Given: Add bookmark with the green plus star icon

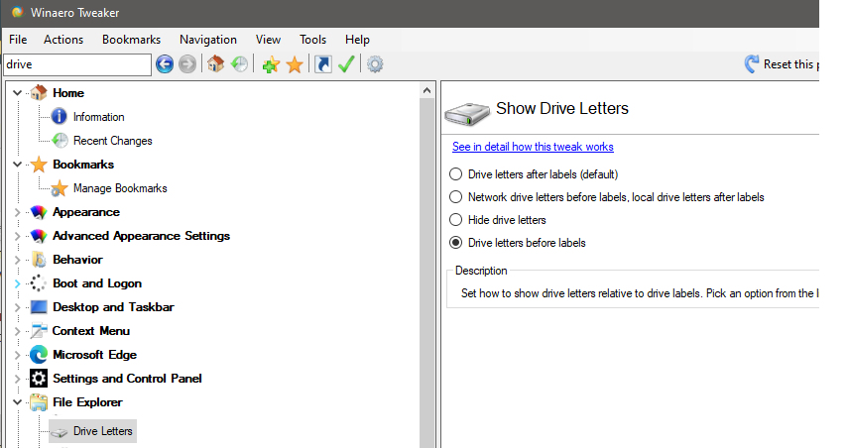Looking at the screenshot, I should pyautogui.click(x=270, y=64).
